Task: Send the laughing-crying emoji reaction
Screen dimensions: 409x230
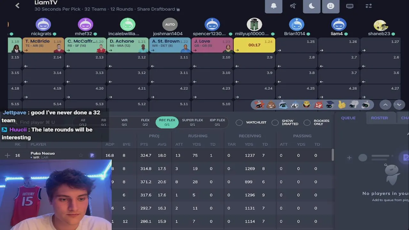Action: 306,104
